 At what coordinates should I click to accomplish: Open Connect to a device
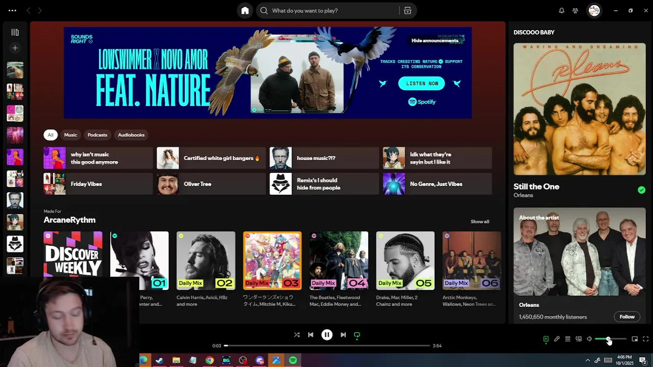coord(579,339)
